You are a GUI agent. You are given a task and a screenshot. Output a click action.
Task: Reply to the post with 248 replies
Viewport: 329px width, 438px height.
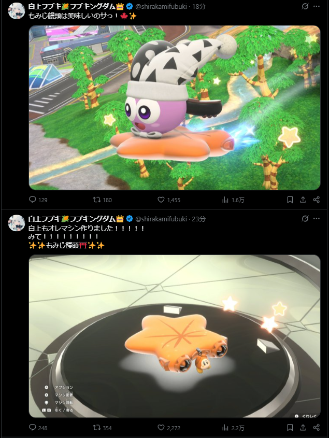[x=38, y=428]
